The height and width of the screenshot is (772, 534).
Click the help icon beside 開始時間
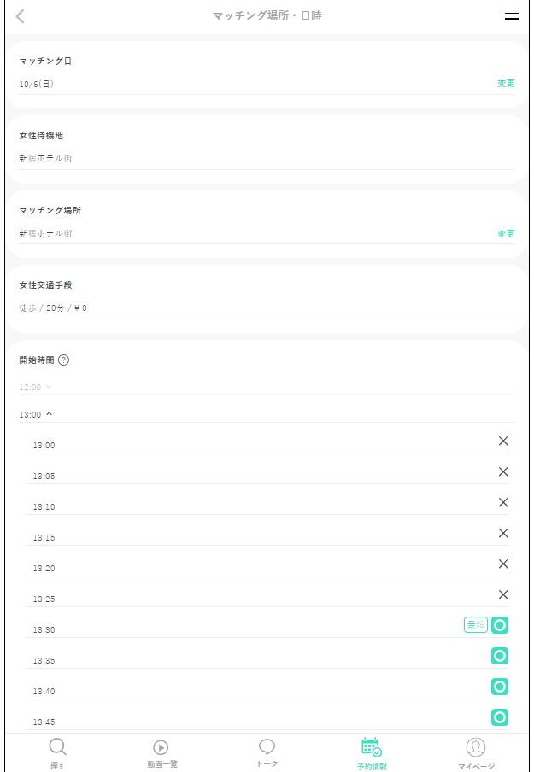tap(63, 360)
